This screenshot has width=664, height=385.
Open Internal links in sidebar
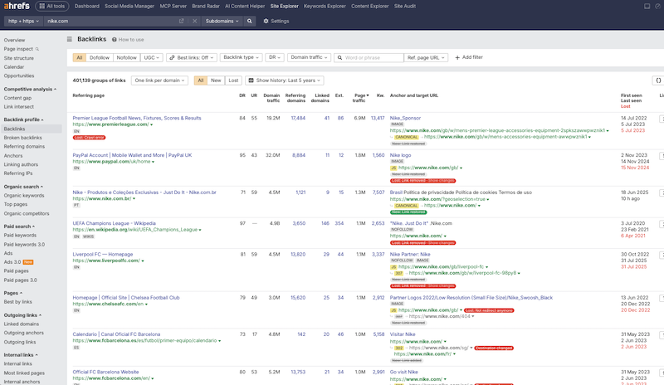[x=17, y=363]
